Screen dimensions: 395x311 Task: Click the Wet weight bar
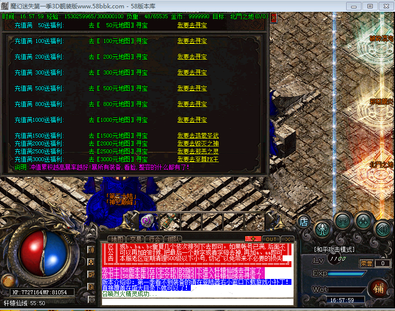347,289
